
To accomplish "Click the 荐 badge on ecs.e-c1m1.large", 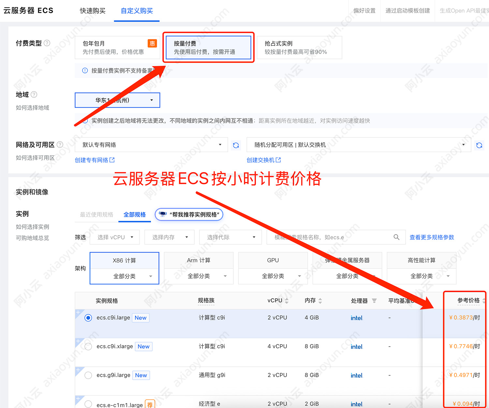I will coord(150,404).
